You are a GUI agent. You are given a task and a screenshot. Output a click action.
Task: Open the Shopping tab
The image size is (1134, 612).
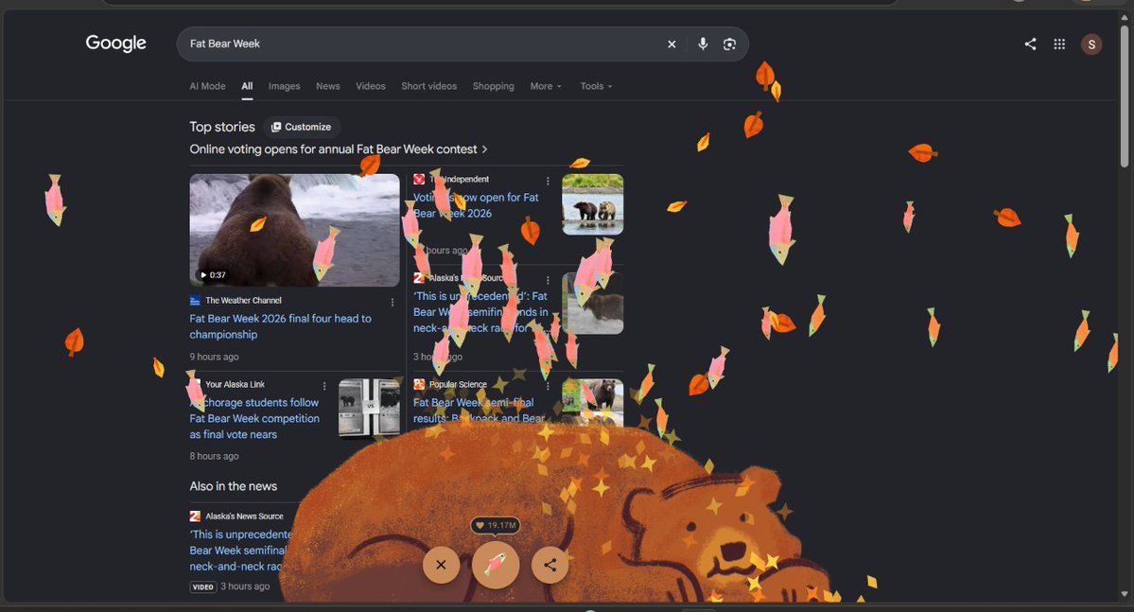click(494, 86)
